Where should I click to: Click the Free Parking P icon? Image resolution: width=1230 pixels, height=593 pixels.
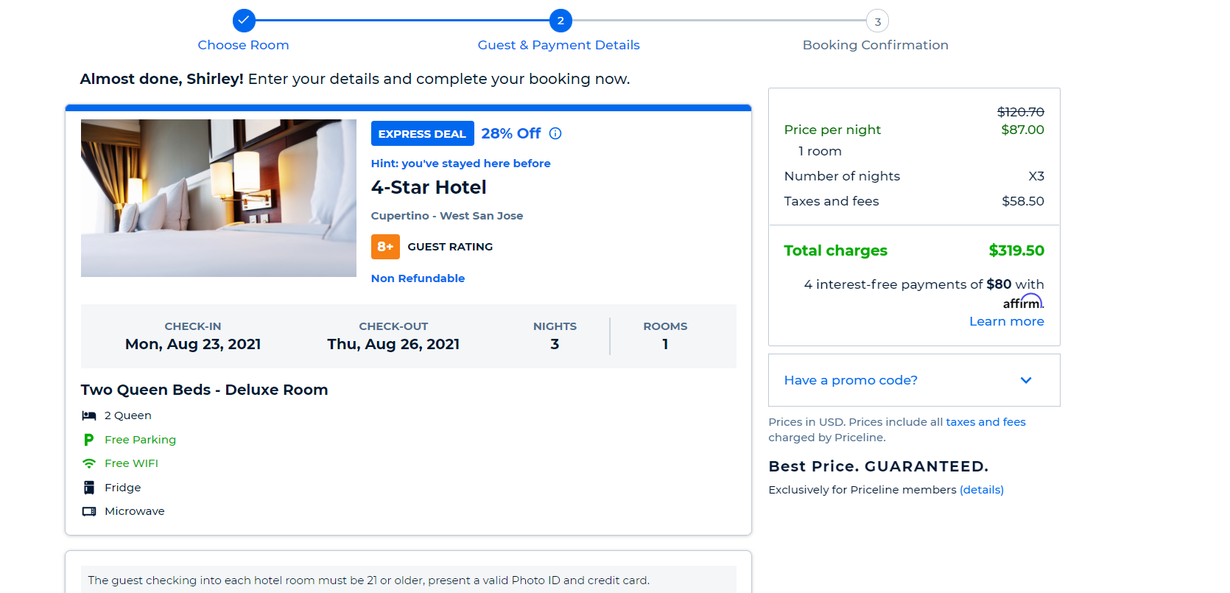[89, 440]
